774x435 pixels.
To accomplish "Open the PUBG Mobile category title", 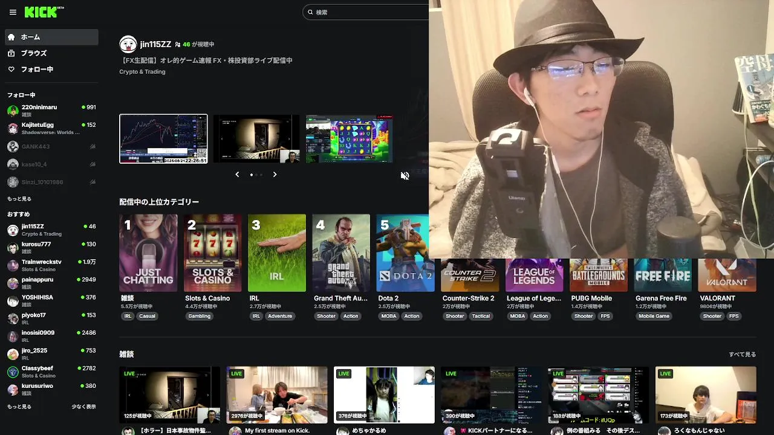I will [x=591, y=298].
